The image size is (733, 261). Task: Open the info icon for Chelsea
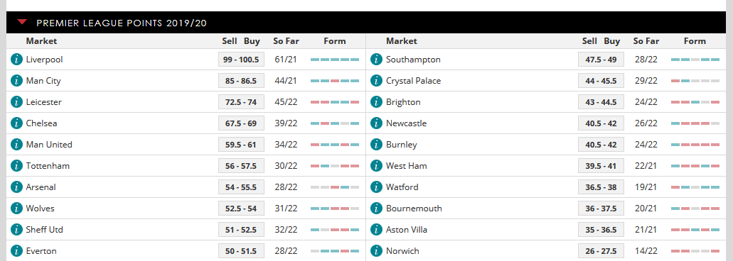tap(16, 123)
